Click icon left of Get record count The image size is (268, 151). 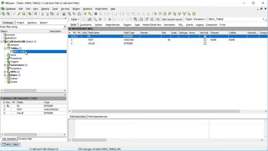click(x=158, y=19)
